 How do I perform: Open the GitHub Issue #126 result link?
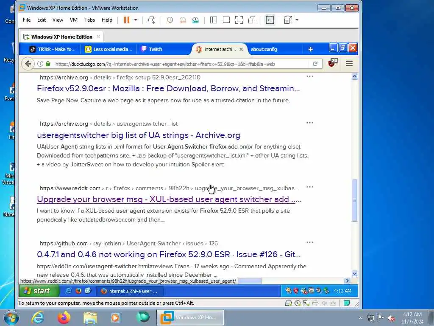pos(169,255)
